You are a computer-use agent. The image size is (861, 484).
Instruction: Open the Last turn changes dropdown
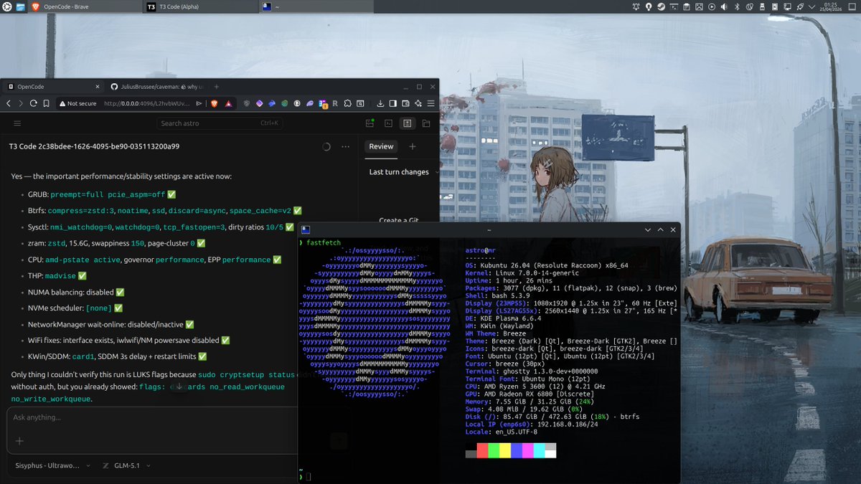coord(403,172)
